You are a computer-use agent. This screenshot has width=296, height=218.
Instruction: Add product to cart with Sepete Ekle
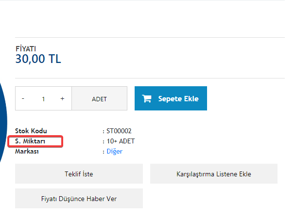click(171, 98)
